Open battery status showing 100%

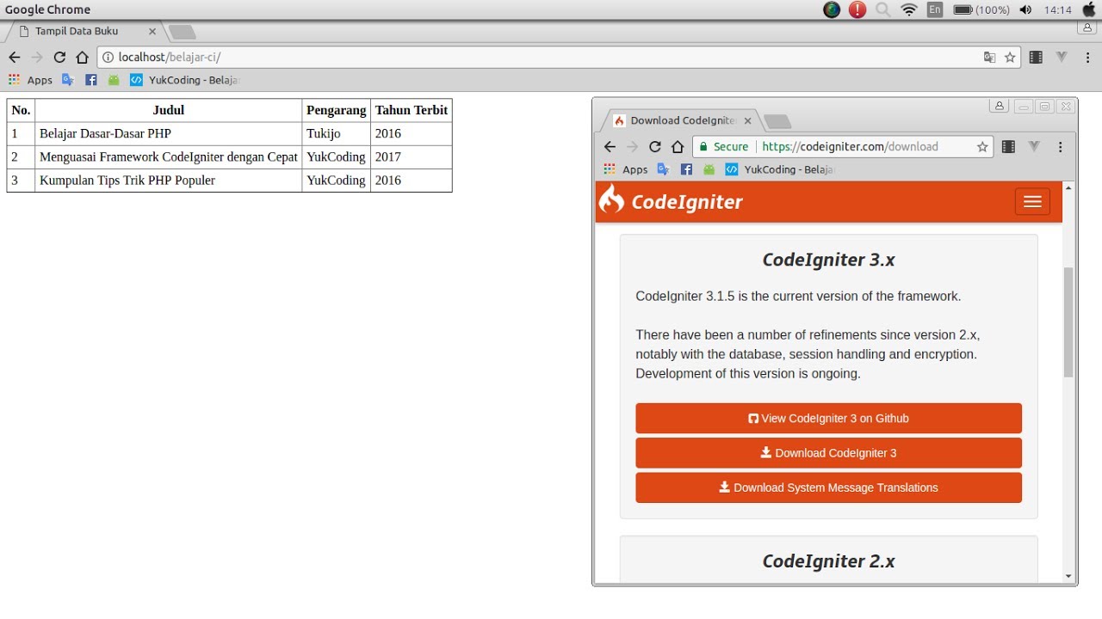coord(981,9)
